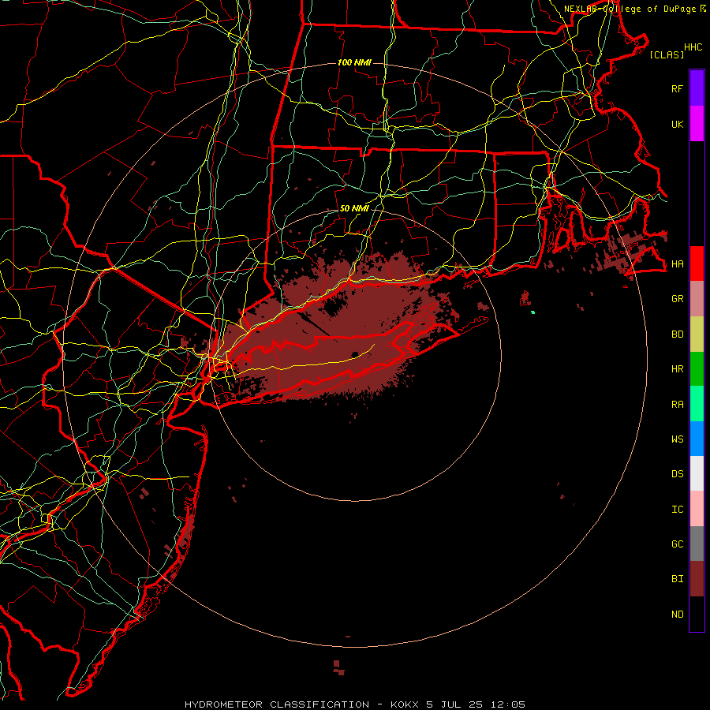
Task: Click the small brown echo pair beyond the bottom range ring
Action: 338,667
